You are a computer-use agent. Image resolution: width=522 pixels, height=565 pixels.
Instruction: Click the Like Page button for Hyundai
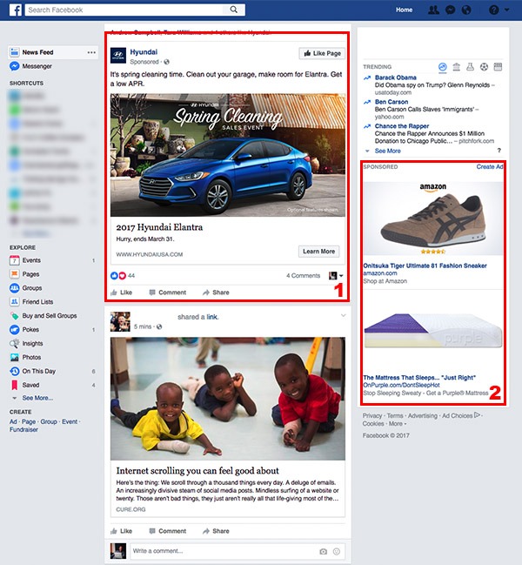tap(321, 54)
